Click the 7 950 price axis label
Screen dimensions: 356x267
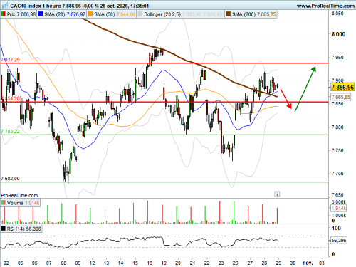pyautogui.click(x=337, y=58)
